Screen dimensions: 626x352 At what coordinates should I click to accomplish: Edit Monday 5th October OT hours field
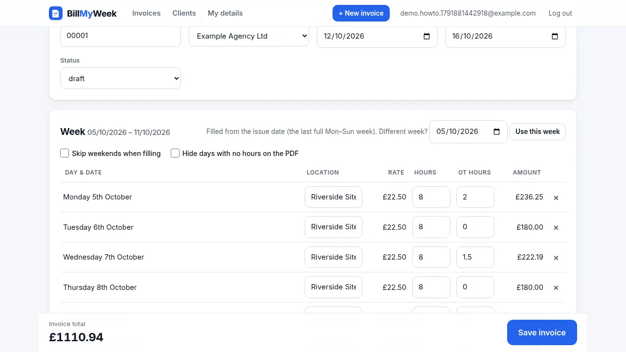click(x=475, y=197)
